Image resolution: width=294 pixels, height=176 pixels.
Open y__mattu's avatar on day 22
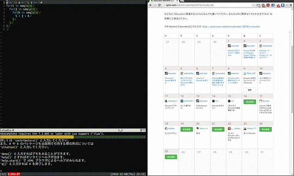point(229,128)
